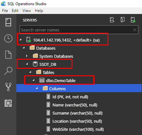Open the Servers view in activity bar
The height and width of the screenshot is (135, 142).
click(8, 22)
